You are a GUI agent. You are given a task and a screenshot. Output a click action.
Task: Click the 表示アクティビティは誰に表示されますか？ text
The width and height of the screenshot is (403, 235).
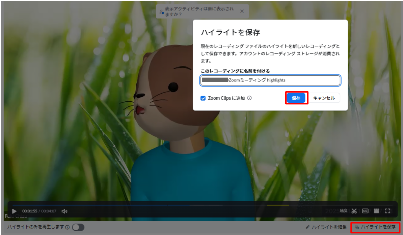click(x=199, y=11)
